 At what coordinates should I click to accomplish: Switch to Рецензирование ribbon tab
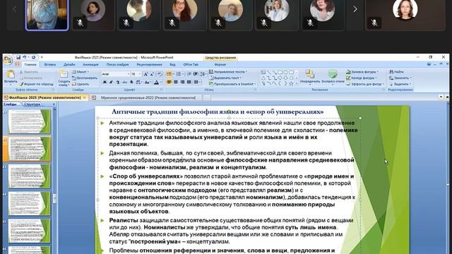tap(149, 64)
